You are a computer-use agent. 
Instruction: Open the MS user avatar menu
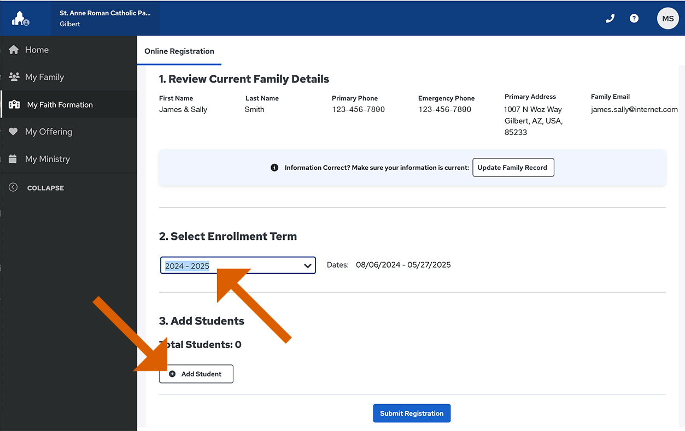(x=668, y=18)
